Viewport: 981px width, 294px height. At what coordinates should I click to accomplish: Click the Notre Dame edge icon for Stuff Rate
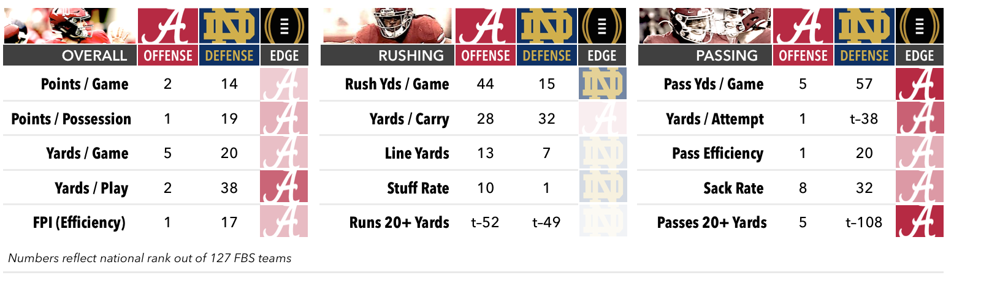(603, 187)
